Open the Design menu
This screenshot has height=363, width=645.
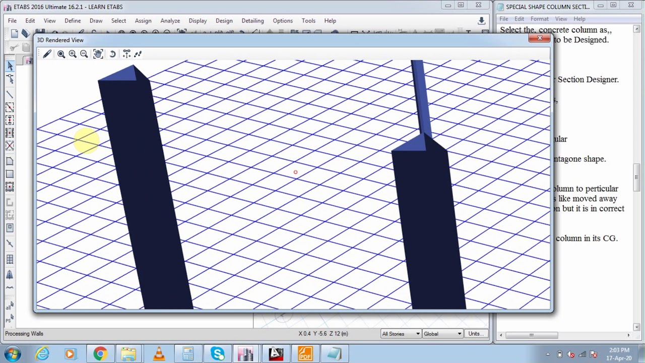pyautogui.click(x=224, y=21)
